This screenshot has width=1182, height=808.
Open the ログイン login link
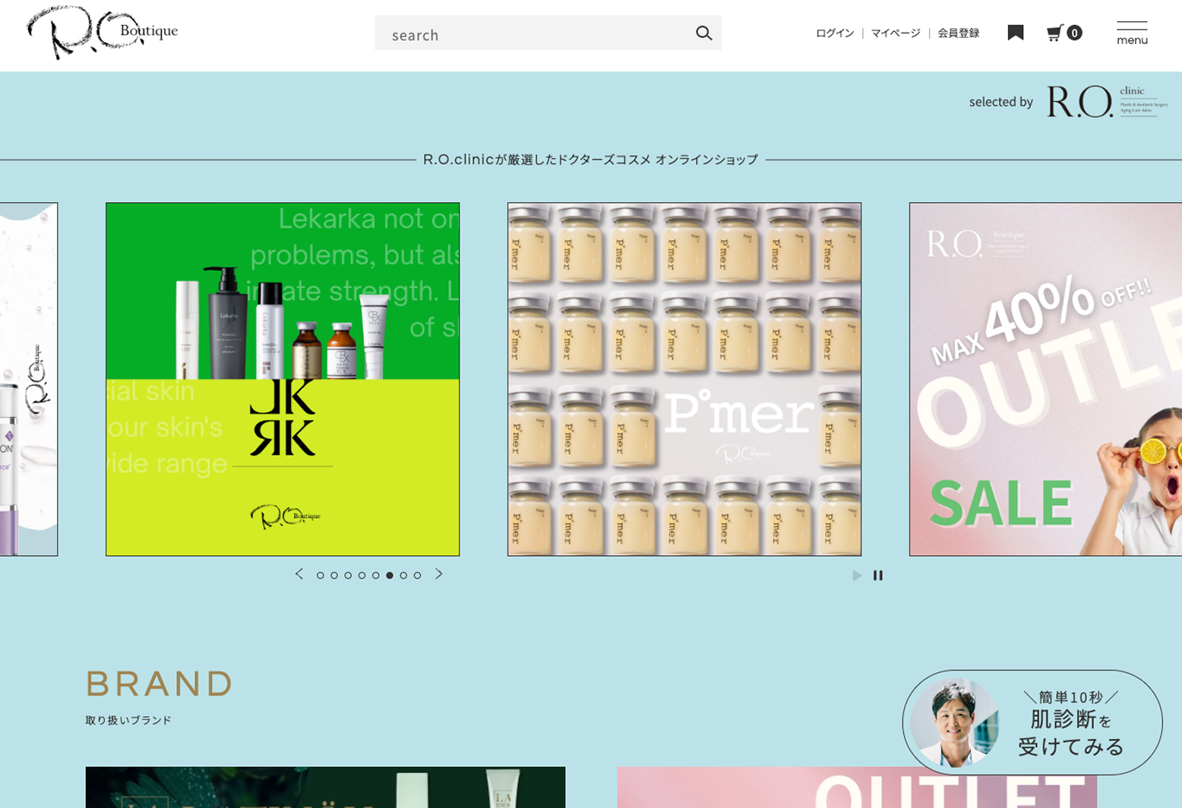pos(835,33)
